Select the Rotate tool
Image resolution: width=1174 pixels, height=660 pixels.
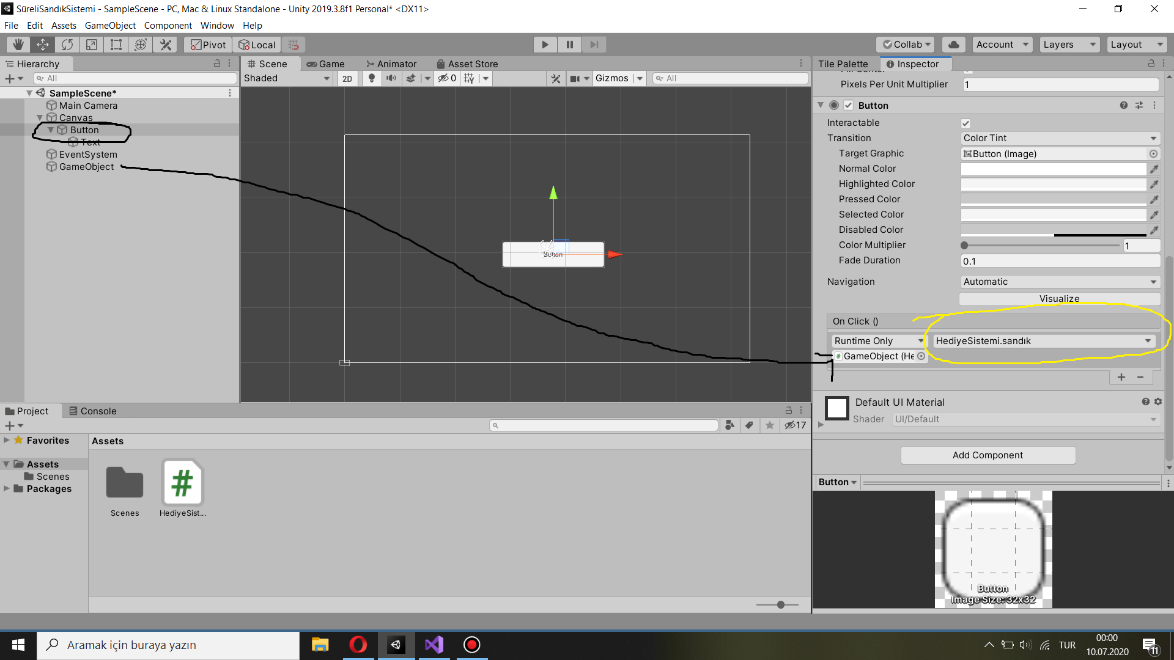(x=67, y=45)
